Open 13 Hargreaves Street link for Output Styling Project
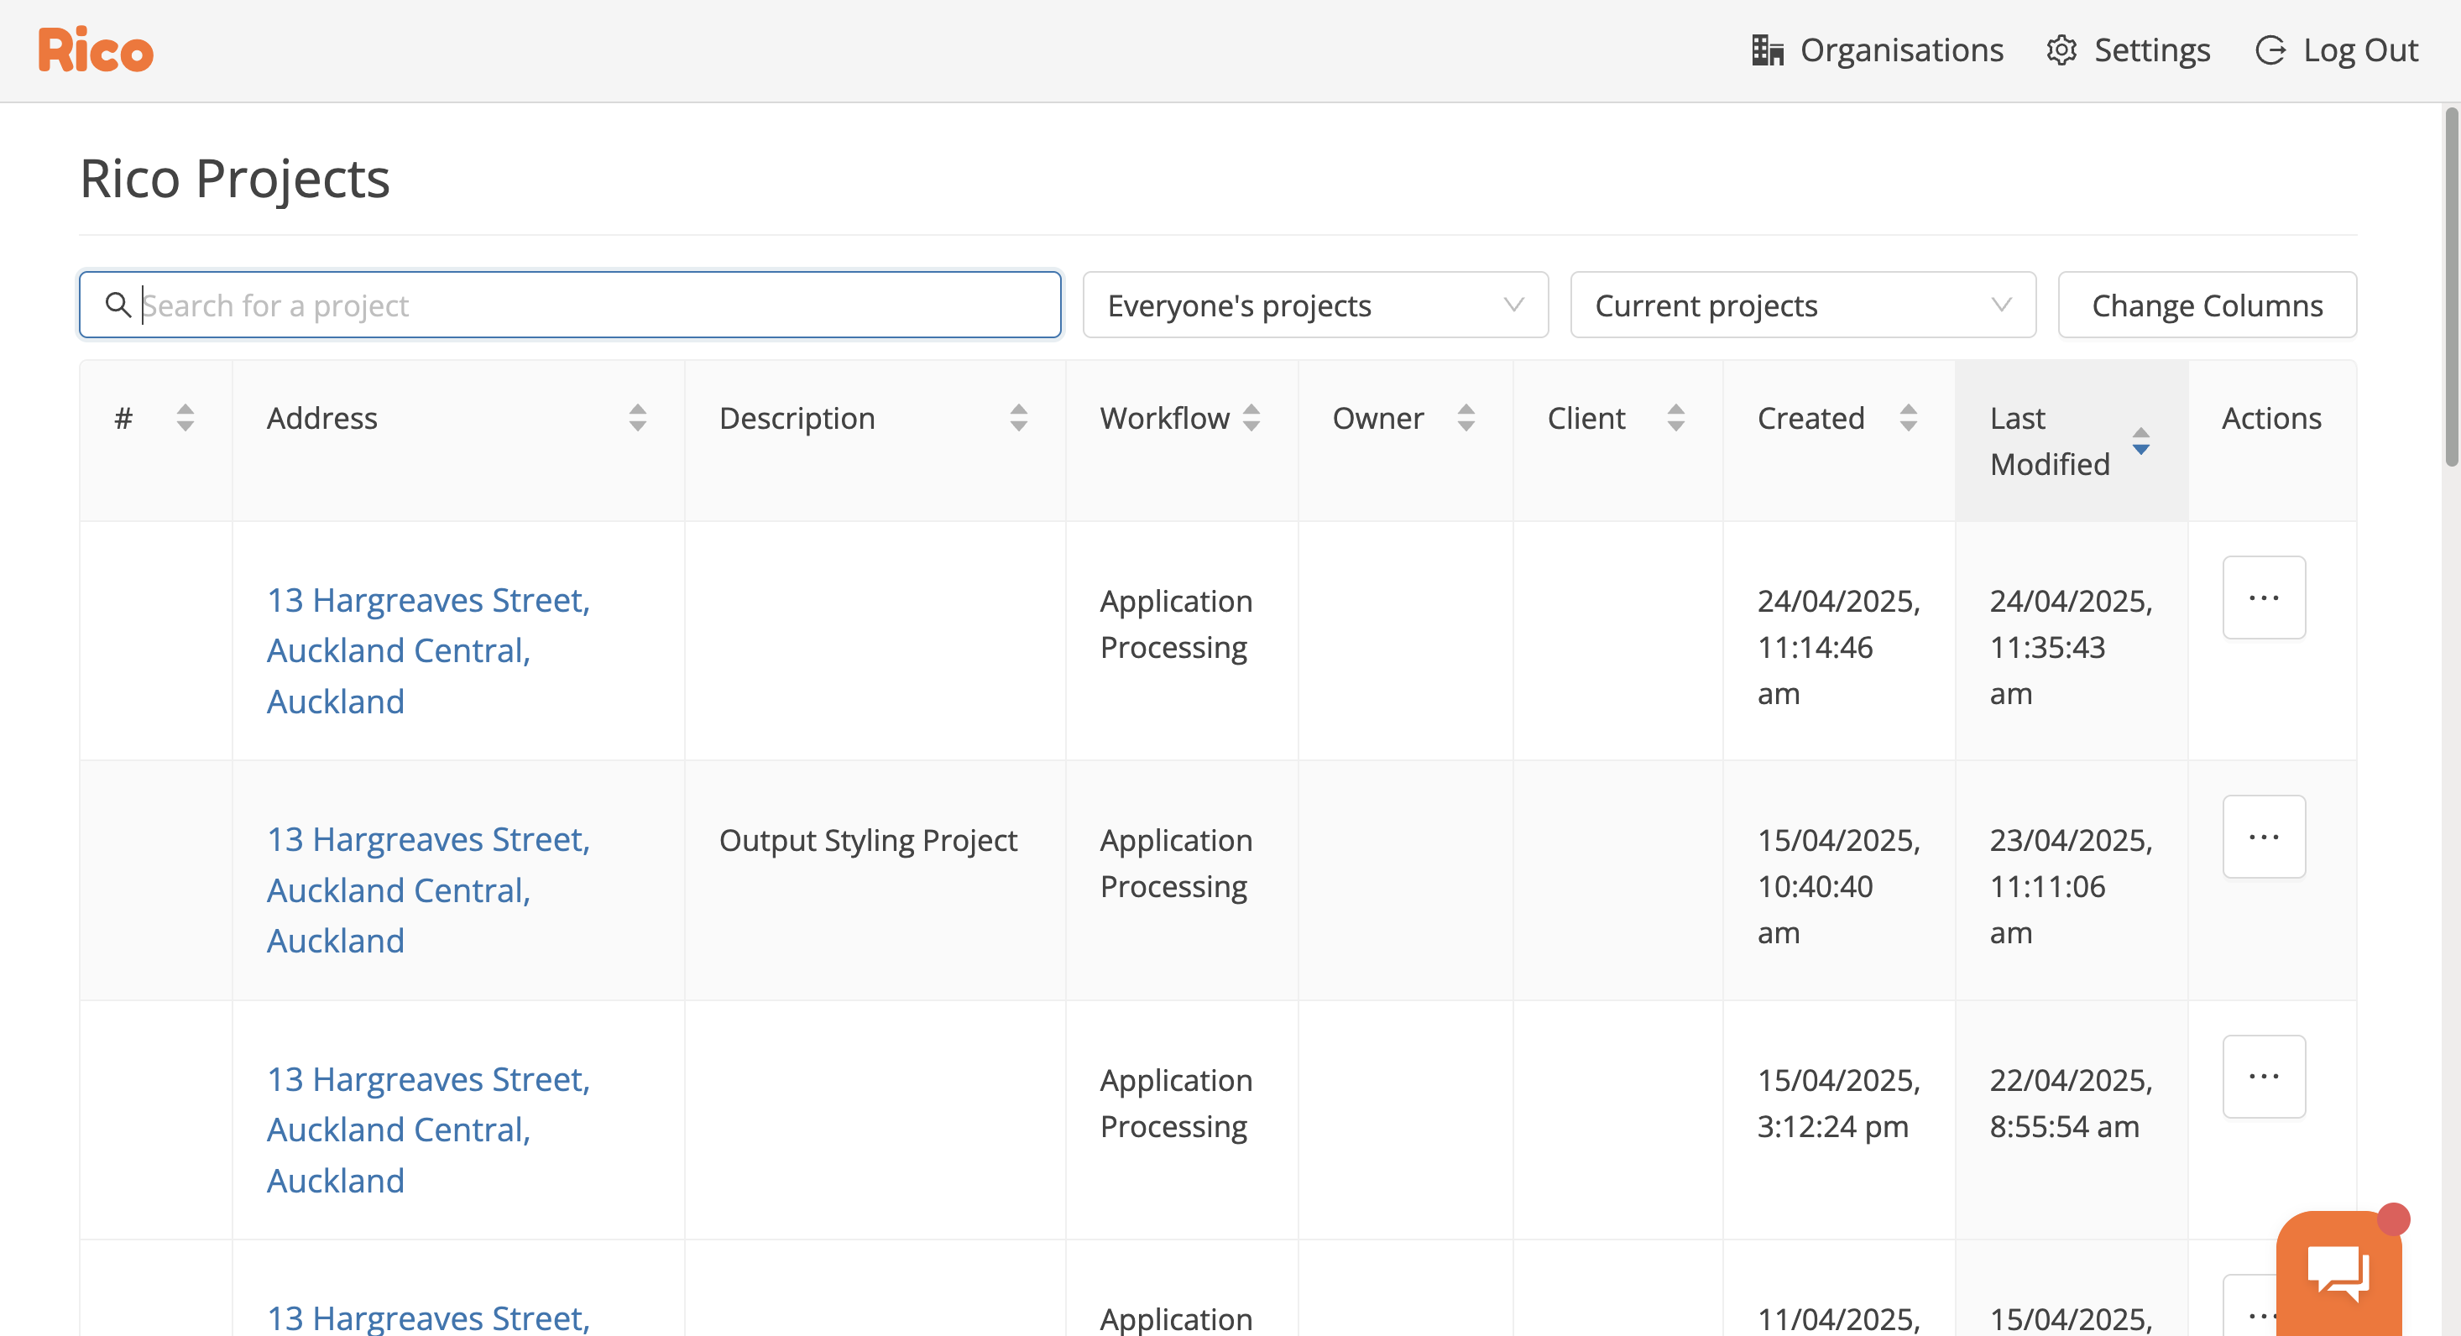Viewport: 2461px width, 1336px height. coord(428,889)
